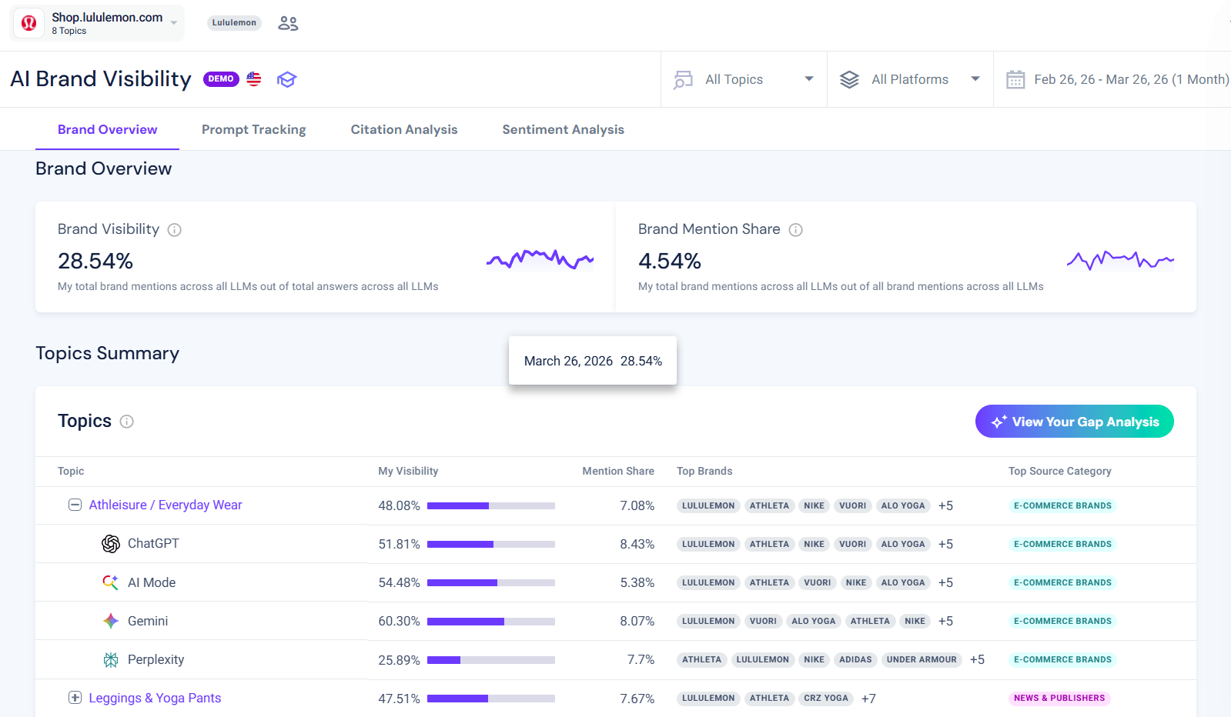Click the Top Source Category column header

1060,471
